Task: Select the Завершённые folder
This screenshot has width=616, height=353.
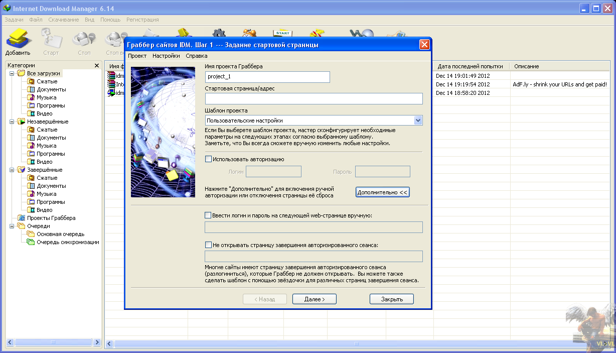Action: (x=45, y=170)
